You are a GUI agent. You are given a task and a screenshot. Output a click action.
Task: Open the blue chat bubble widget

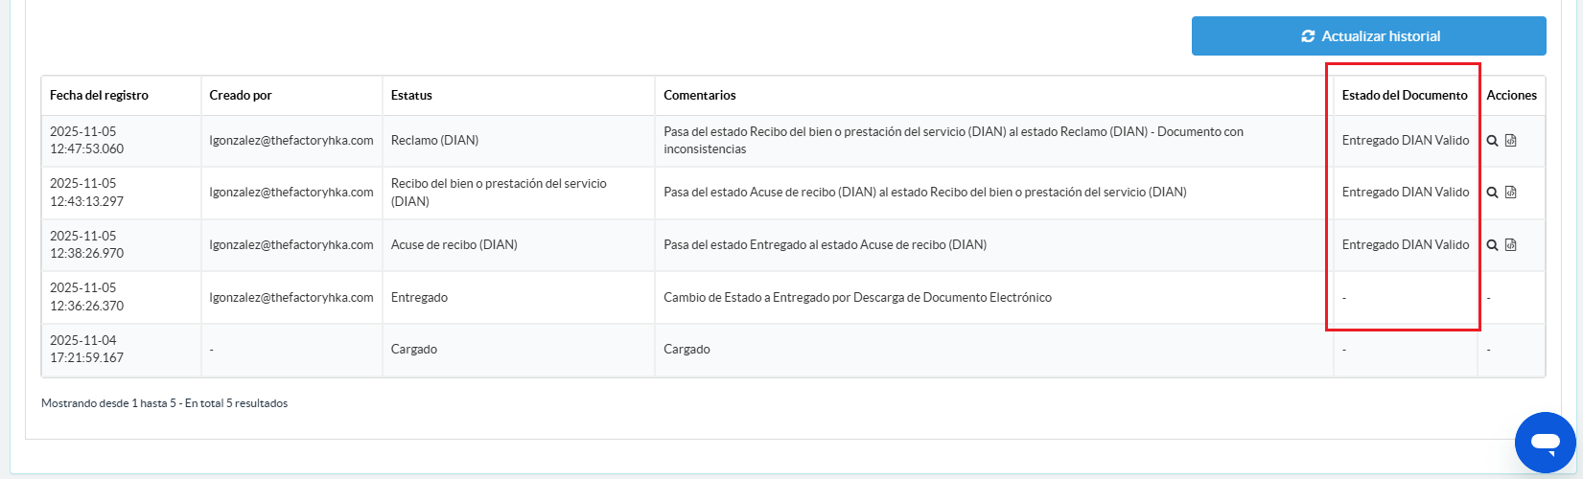1545,443
